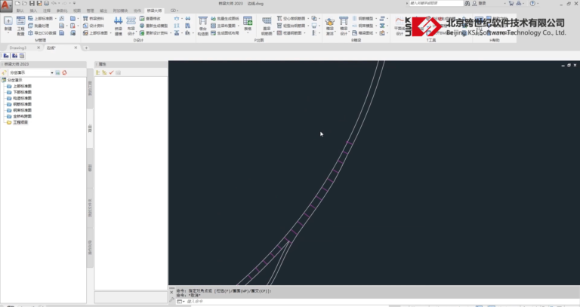Switch to the 注释 ribbon tab
This screenshot has height=307, width=580.
pos(47,11)
